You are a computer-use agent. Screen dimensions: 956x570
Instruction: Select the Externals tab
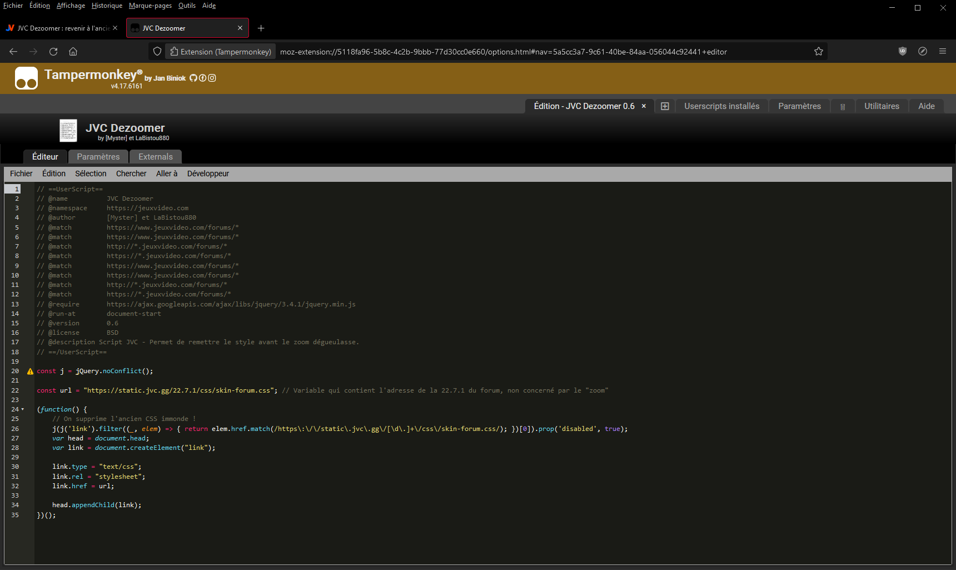(156, 157)
